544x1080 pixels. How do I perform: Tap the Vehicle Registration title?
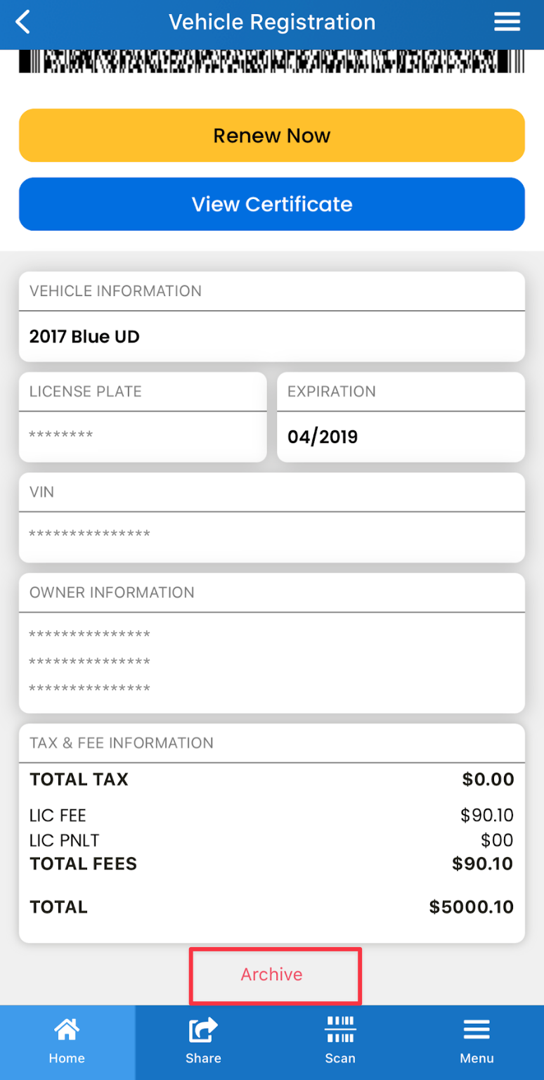click(272, 22)
